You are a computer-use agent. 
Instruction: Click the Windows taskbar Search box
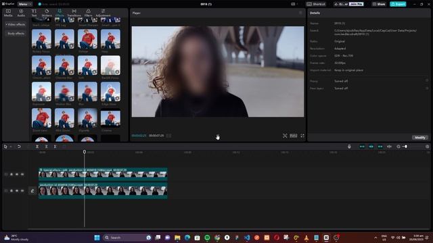point(127,238)
